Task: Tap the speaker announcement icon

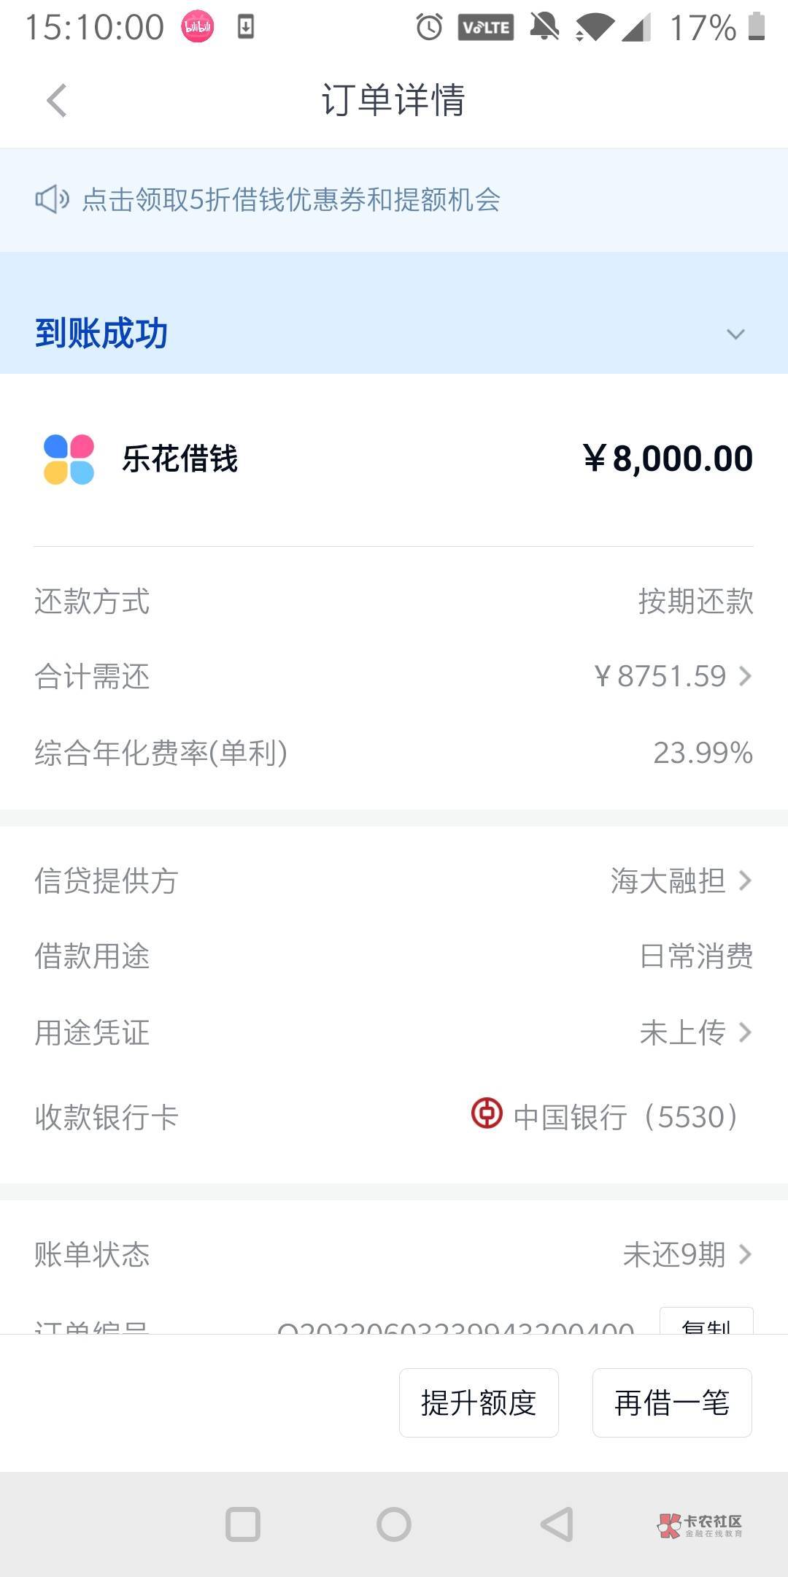Action: click(52, 199)
